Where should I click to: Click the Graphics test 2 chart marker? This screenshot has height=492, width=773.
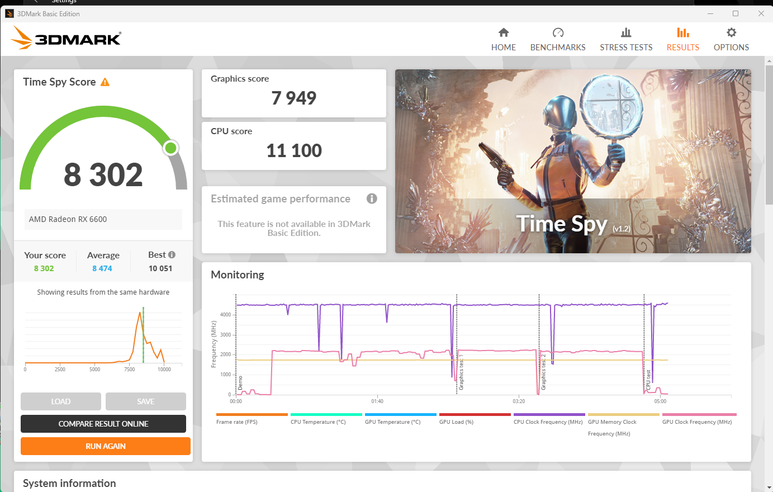pyautogui.click(x=543, y=372)
